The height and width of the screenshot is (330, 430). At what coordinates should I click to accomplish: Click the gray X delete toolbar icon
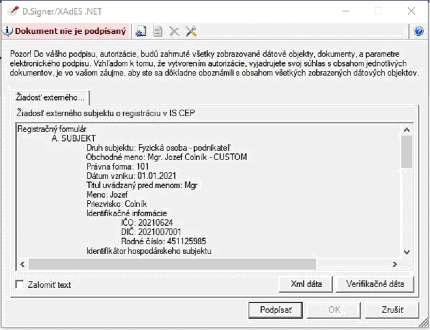pyautogui.click(x=174, y=31)
